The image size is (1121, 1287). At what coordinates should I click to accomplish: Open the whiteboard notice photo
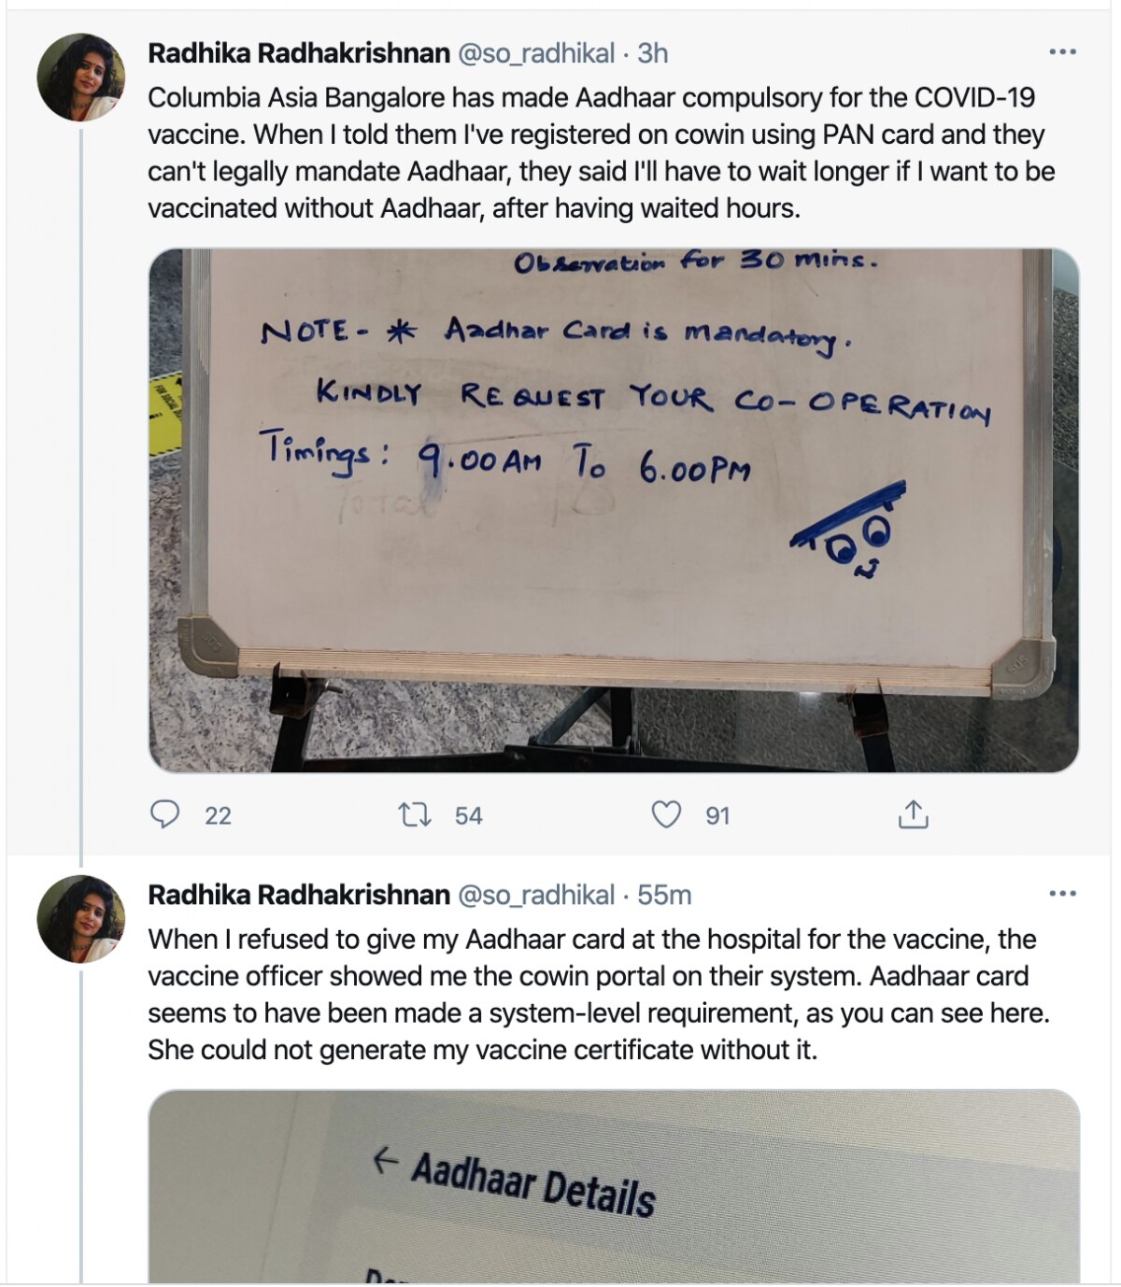tap(614, 510)
